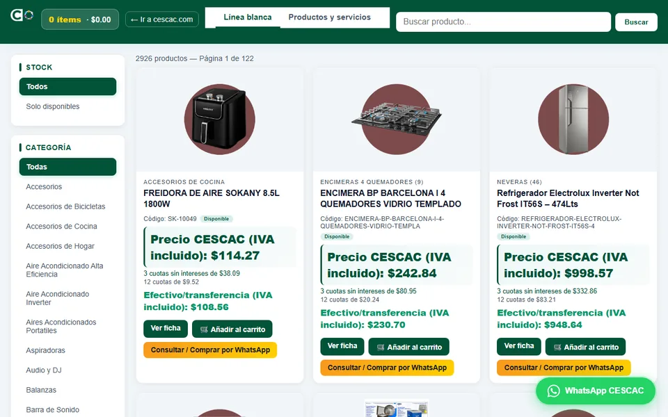Click the NEVERAS (46) category label
The image size is (668, 417).
point(519,181)
